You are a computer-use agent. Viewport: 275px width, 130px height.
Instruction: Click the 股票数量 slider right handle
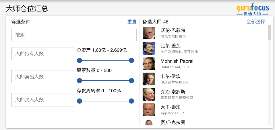point(131,81)
